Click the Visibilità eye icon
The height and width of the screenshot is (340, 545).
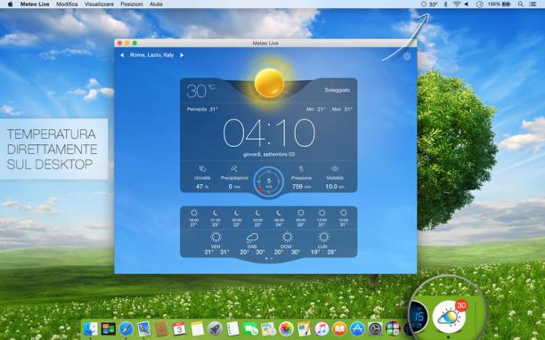(335, 169)
